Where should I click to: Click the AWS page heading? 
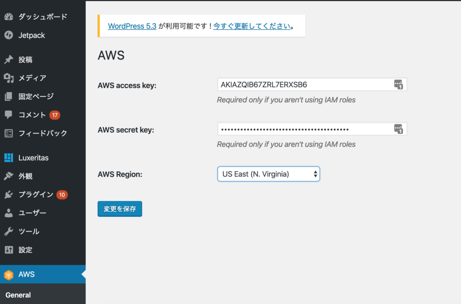click(111, 55)
